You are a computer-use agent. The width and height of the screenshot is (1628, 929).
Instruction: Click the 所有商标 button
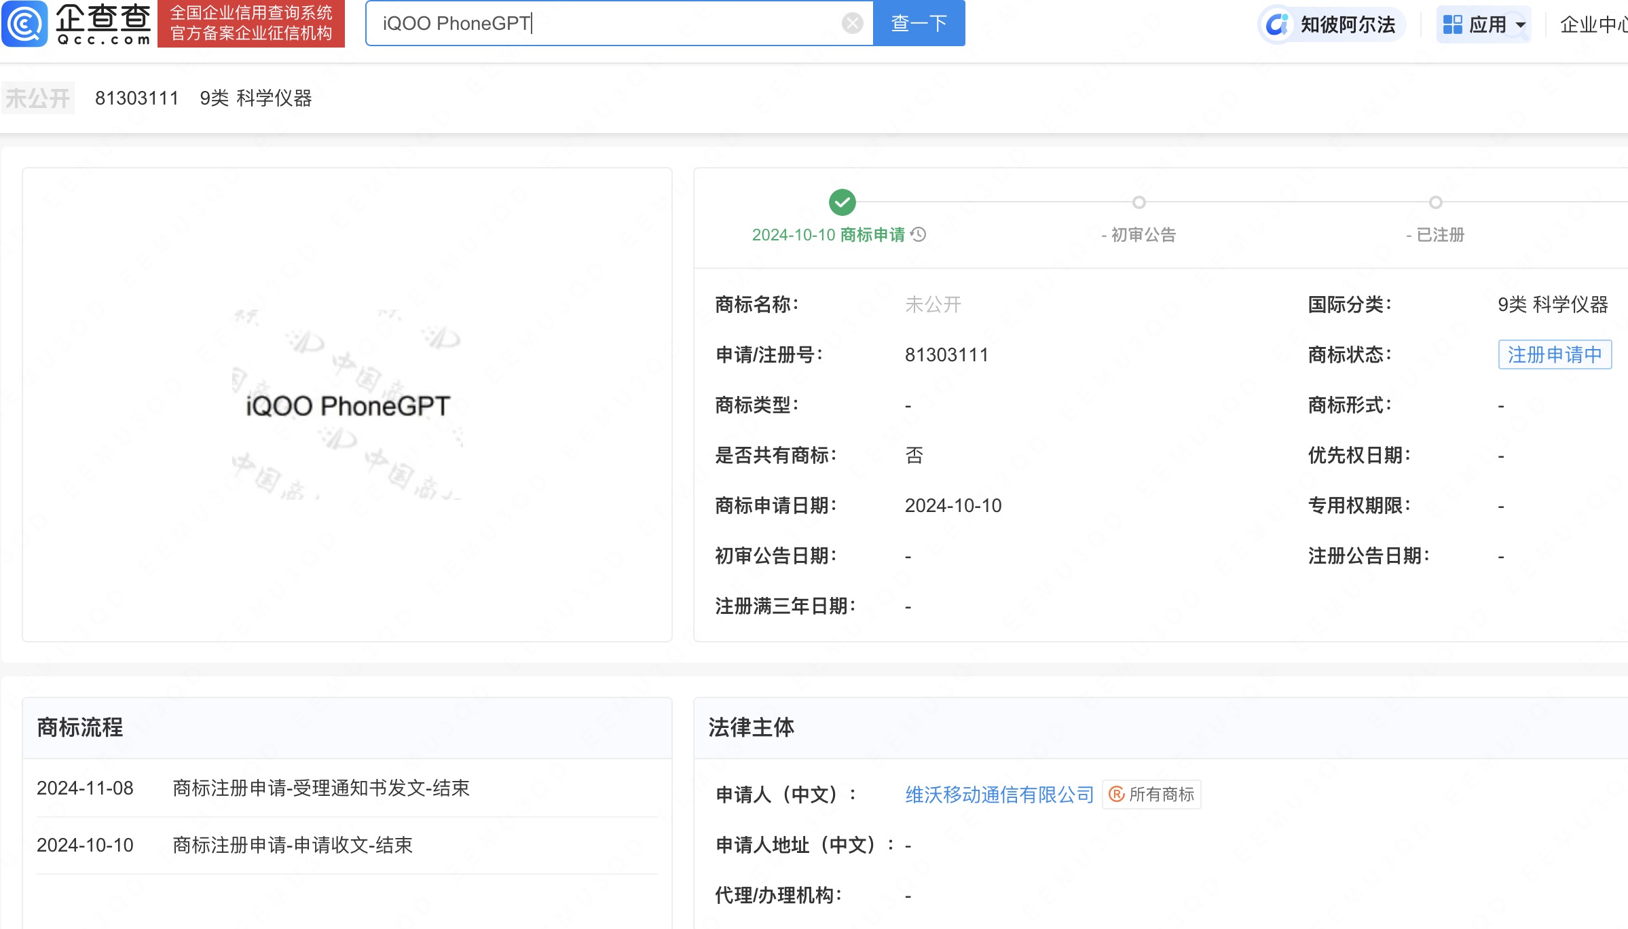[x=1152, y=795]
